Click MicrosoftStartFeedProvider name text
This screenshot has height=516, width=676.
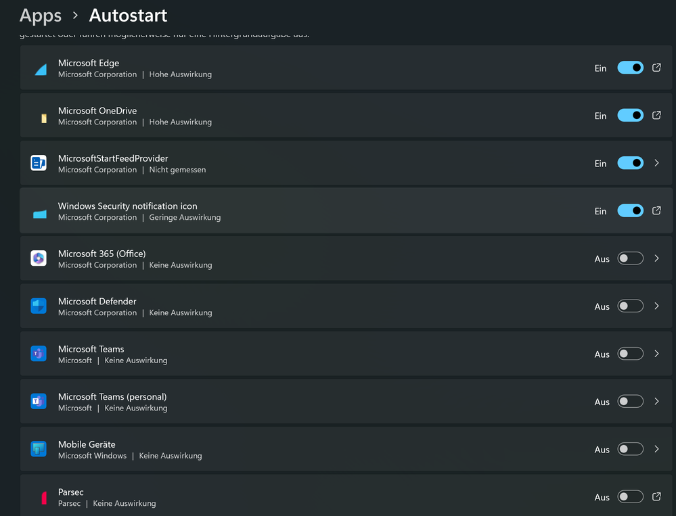[113, 158]
